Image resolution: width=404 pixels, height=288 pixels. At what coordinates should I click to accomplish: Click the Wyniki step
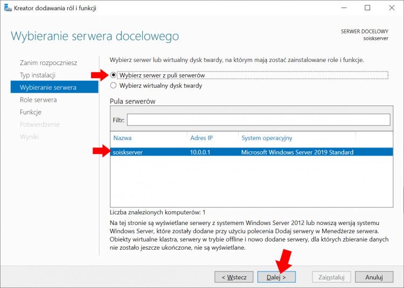point(29,137)
